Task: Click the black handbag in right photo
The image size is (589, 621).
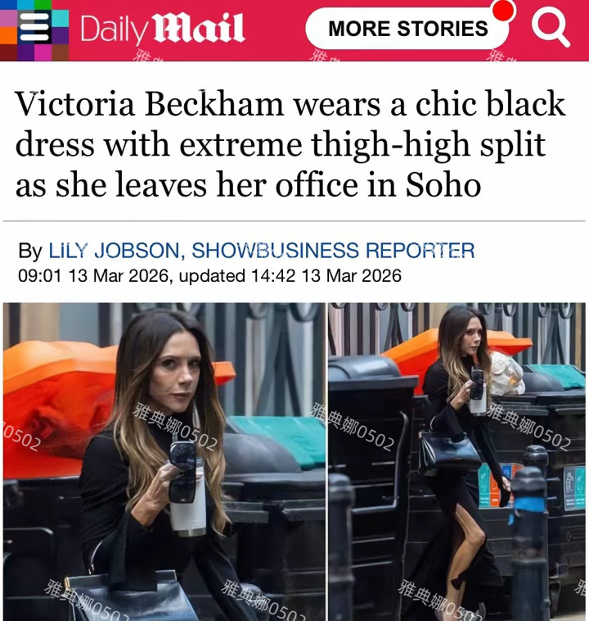Action: pyautogui.click(x=449, y=451)
